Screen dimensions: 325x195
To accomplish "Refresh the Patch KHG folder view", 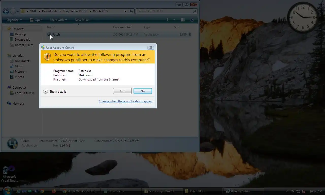I will click(131, 11).
